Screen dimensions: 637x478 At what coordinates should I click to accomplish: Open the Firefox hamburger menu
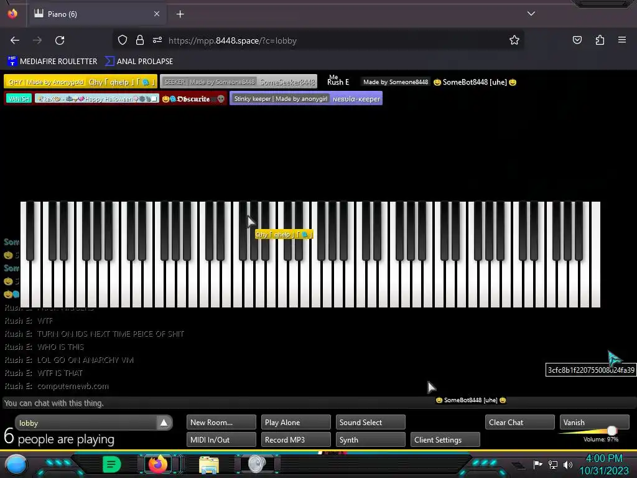(x=622, y=40)
